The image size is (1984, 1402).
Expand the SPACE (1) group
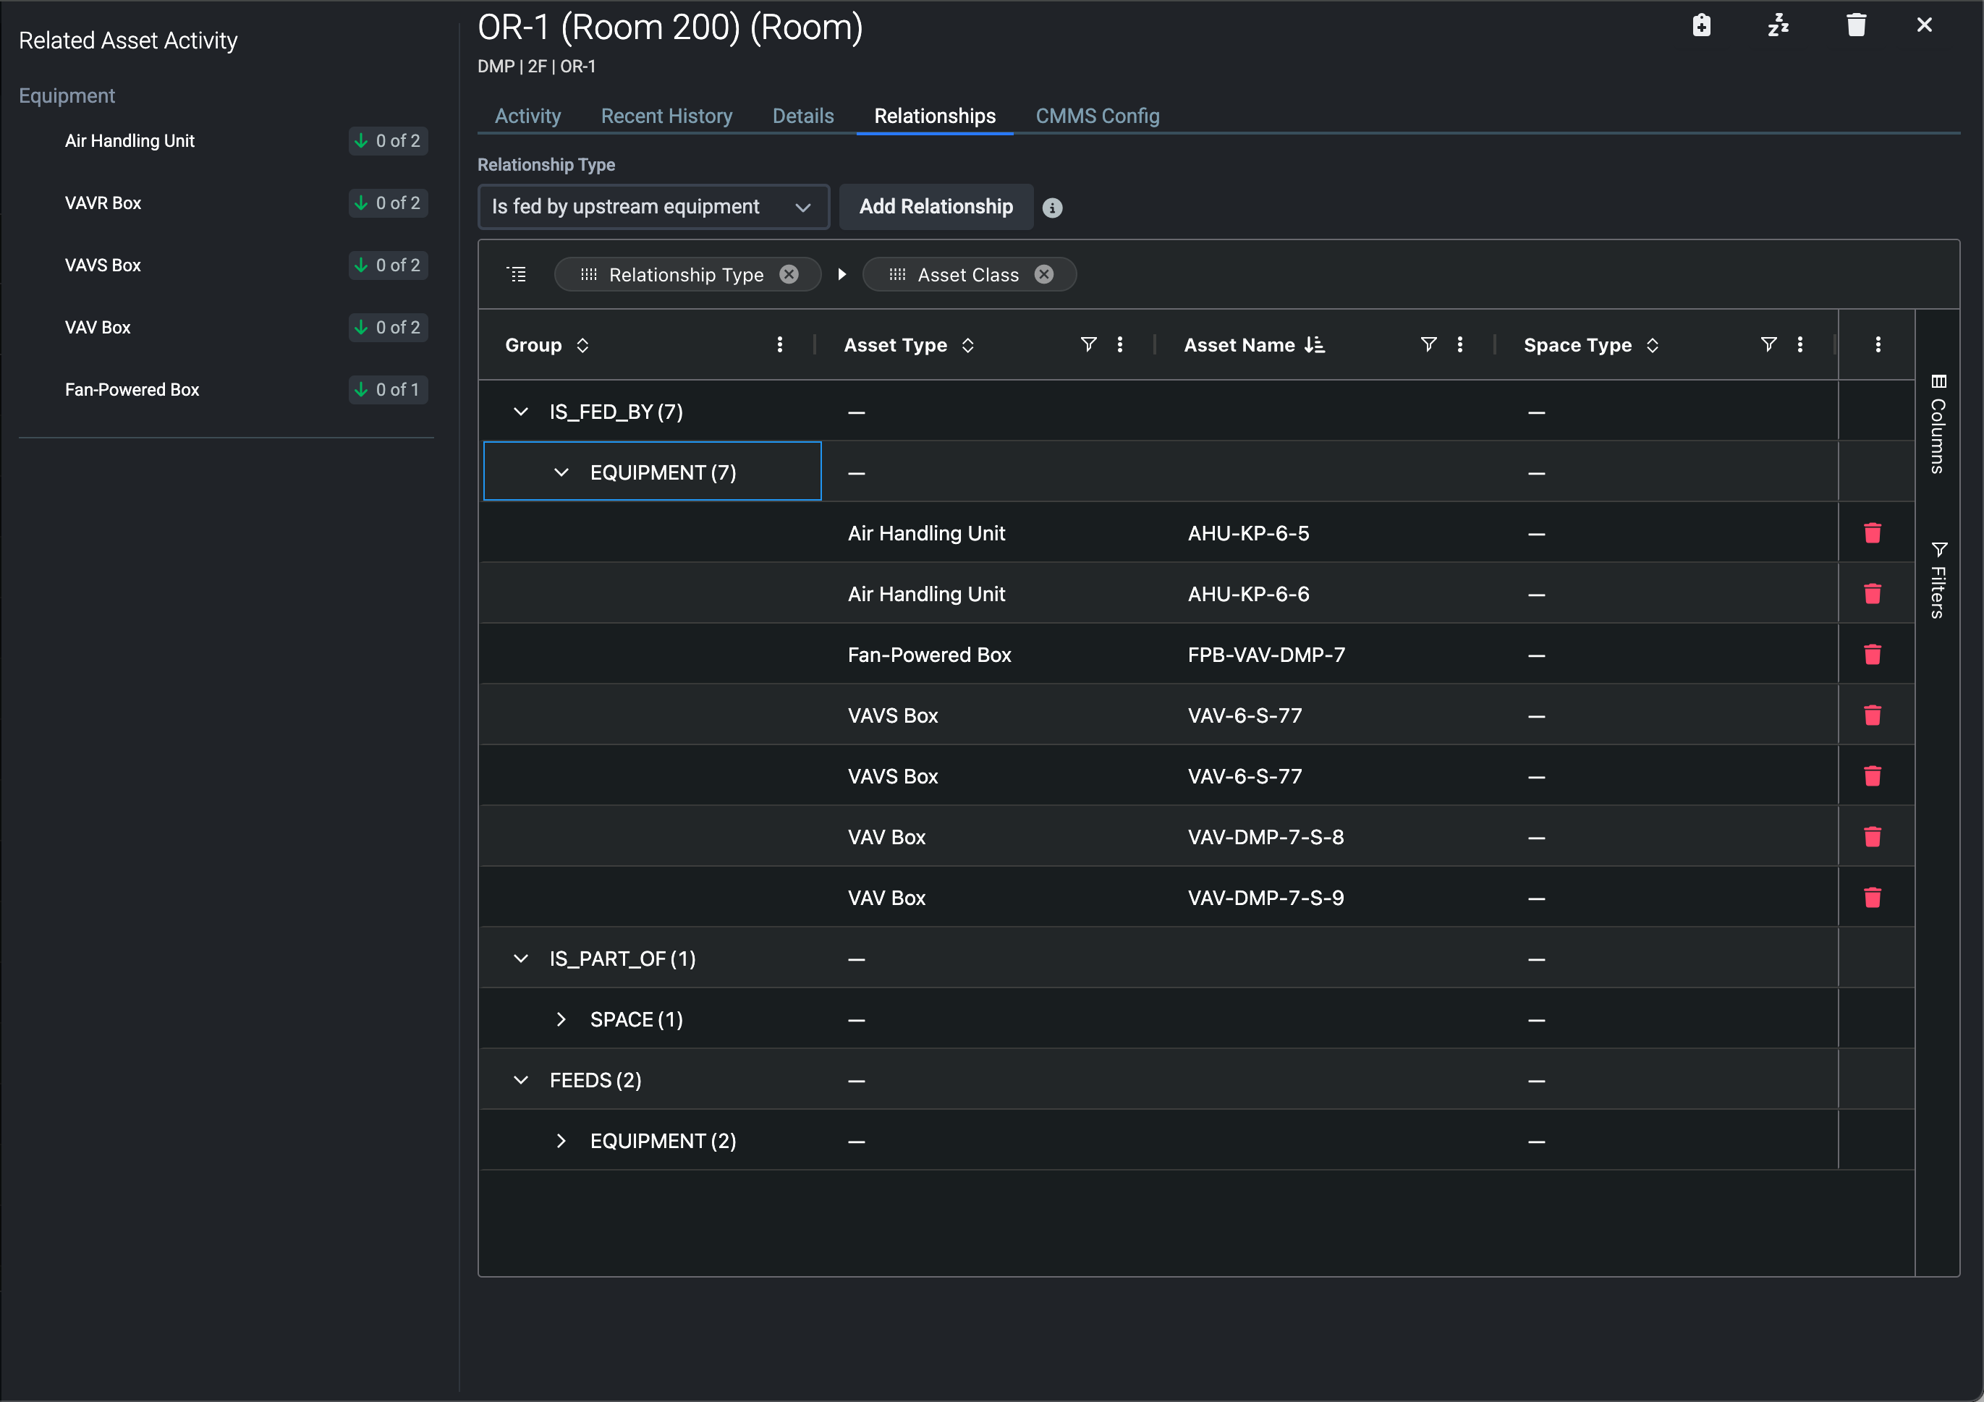click(561, 1019)
